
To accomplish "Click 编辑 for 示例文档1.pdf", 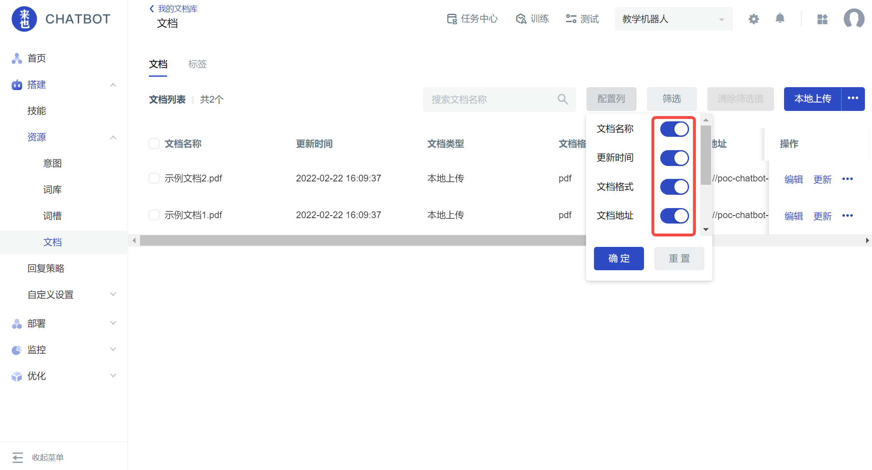I will [794, 216].
